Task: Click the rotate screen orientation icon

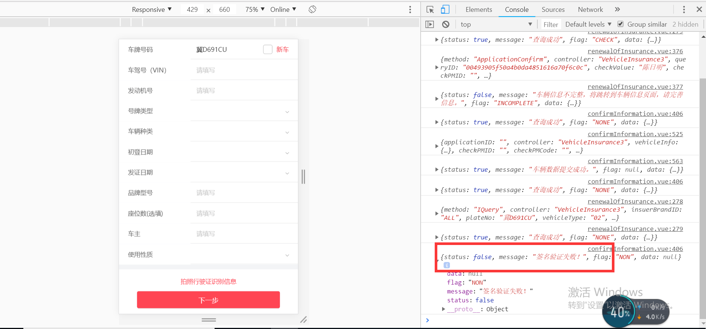Action: (312, 9)
